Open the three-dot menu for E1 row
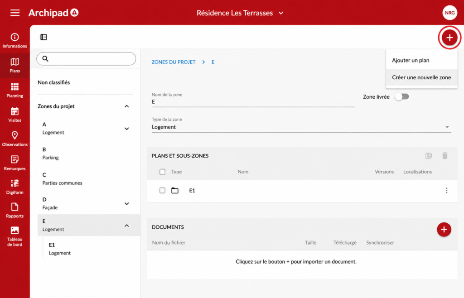The image size is (464, 298). coord(446,190)
